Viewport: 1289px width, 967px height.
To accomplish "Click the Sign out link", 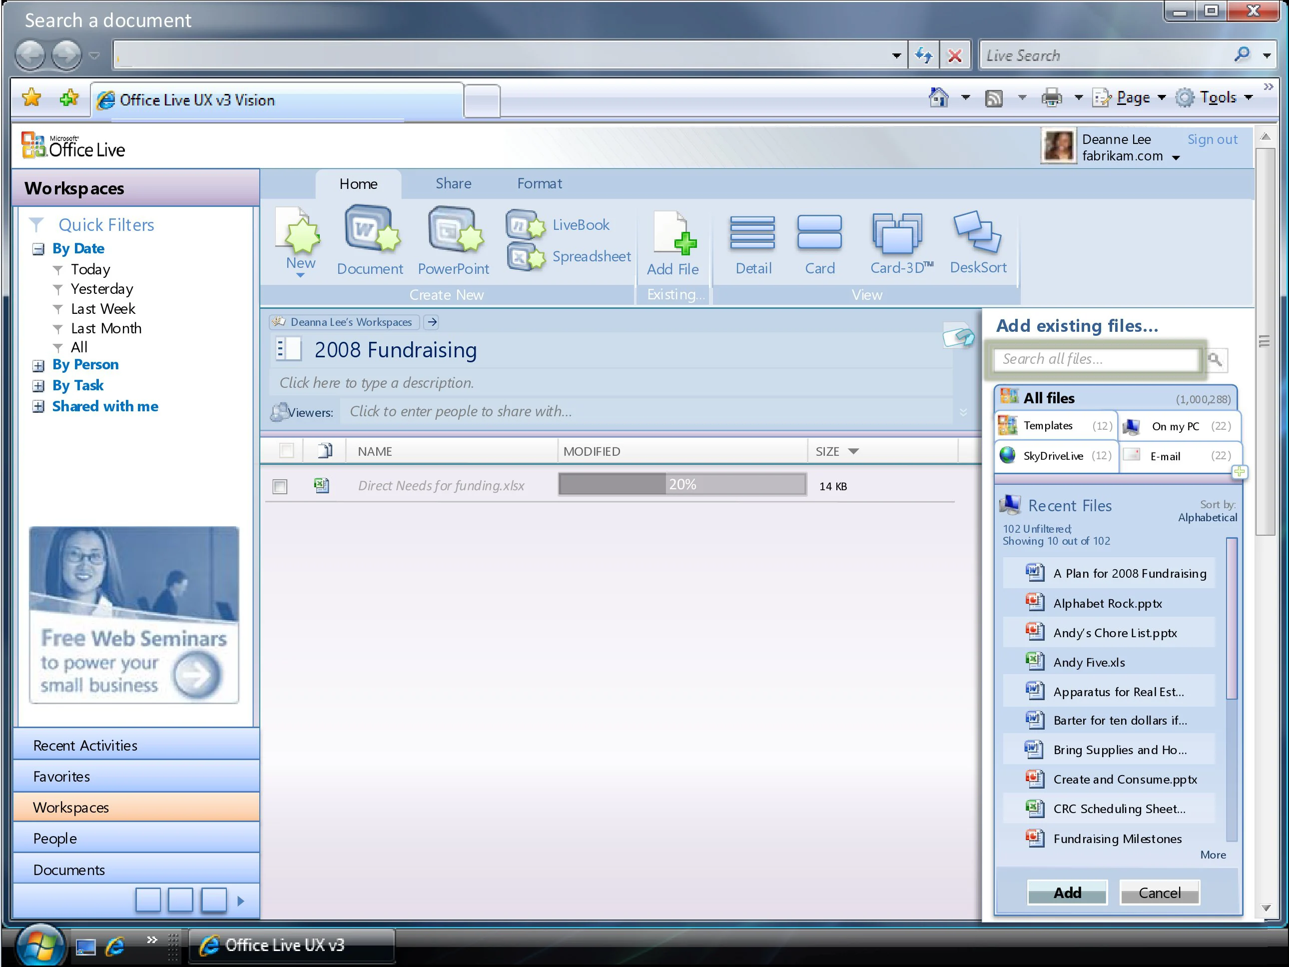I will point(1212,139).
